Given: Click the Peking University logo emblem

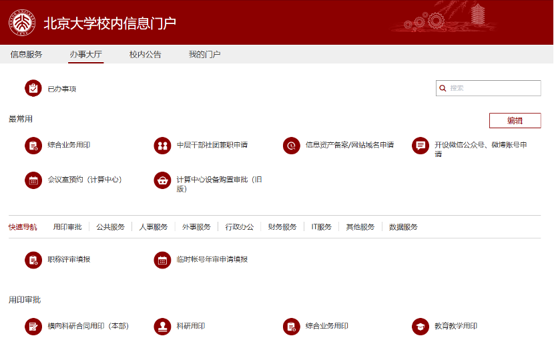Looking at the screenshot, I should 22,23.
